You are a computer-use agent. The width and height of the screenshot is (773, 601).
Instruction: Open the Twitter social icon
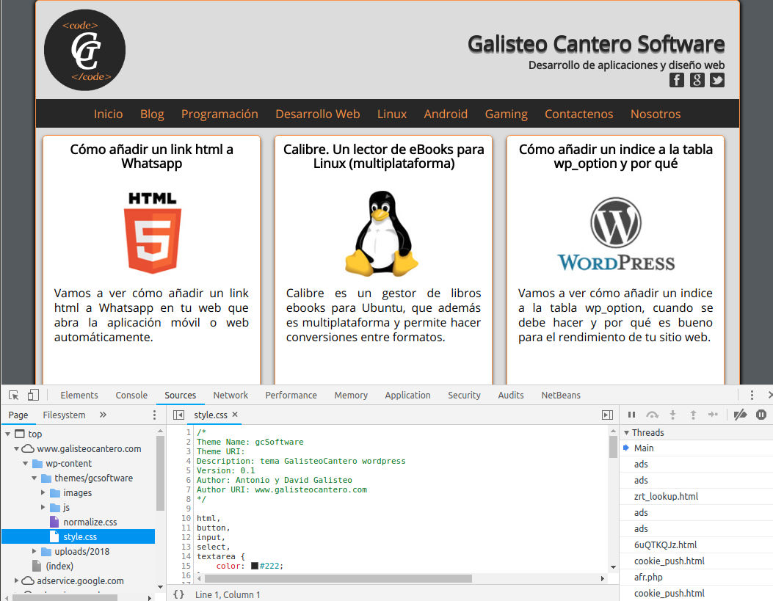[716, 80]
